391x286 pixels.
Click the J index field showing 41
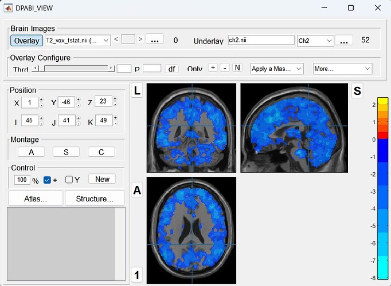(67, 120)
